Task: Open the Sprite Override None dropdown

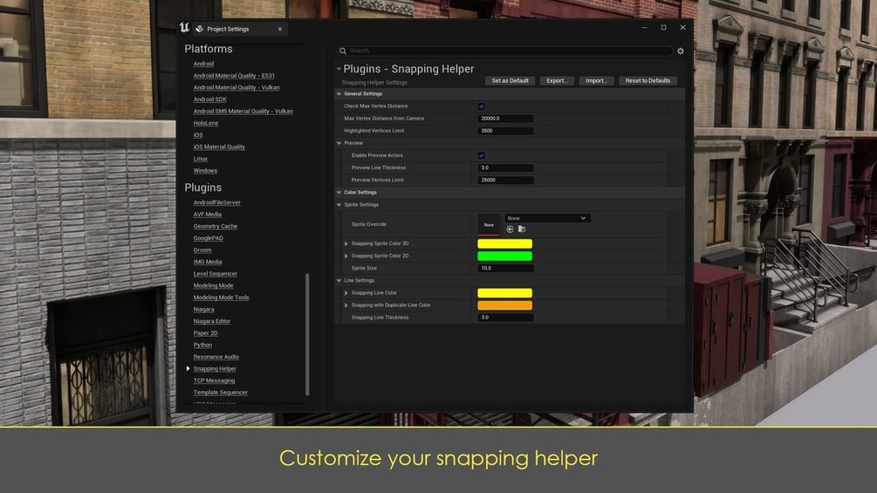Action: point(547,218)
